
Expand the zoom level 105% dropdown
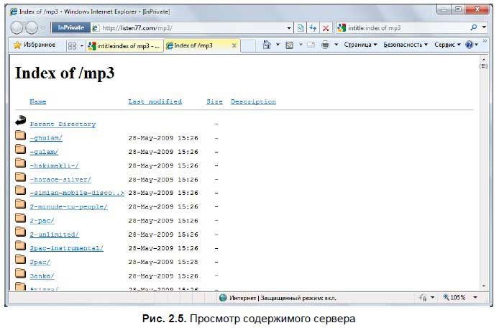tap(475, 297)
